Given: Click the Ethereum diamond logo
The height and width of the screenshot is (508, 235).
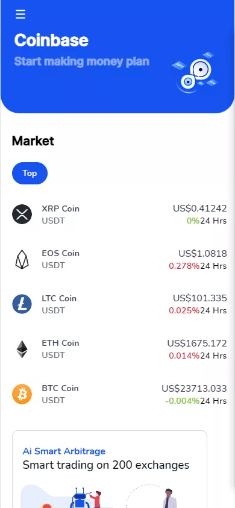Looking at the screenshot, I should (x=22, y=349).
